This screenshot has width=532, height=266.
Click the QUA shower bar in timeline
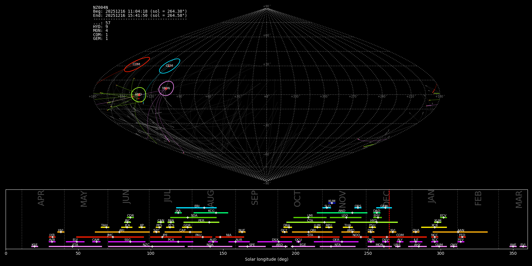coord(416,232)
